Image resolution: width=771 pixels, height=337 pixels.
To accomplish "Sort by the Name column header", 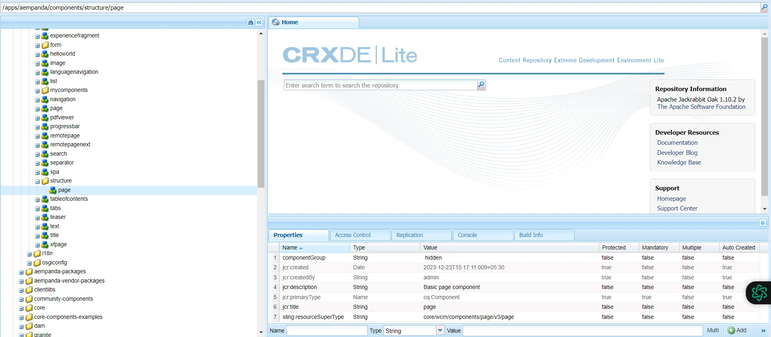I will tap(314, 248).
